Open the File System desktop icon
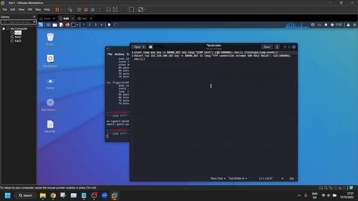 [50, 61]
